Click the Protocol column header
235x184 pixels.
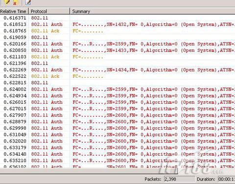pos(49,11)
